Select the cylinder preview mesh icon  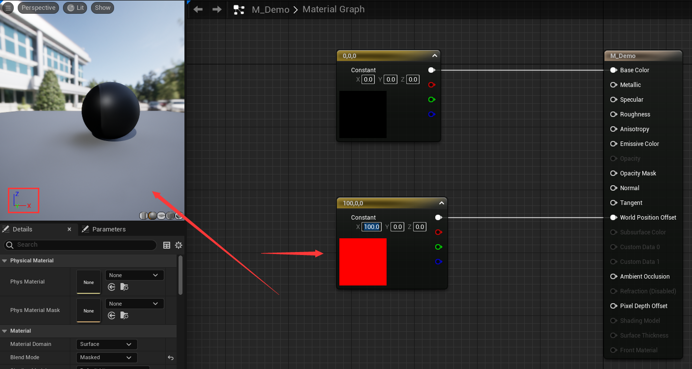point(143,215)
